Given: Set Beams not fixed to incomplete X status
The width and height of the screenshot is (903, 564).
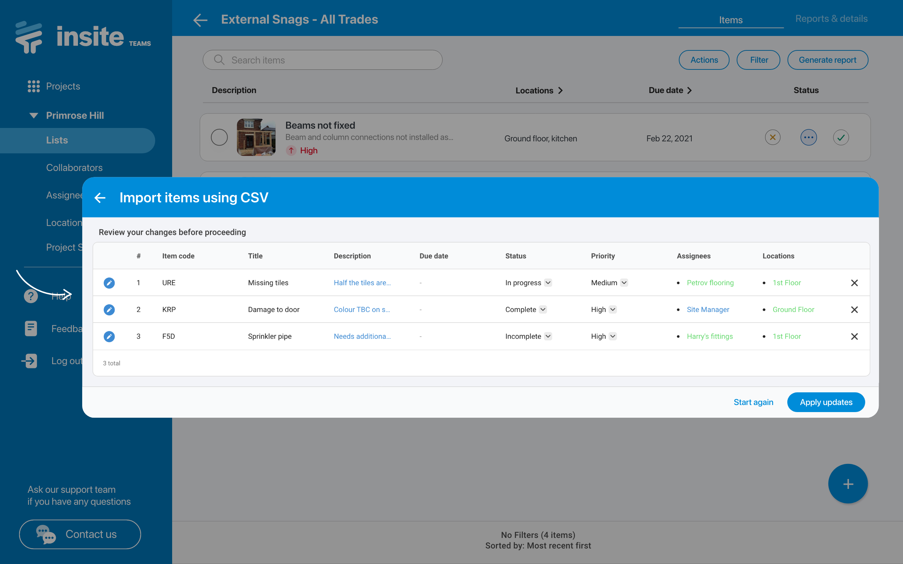Looking at the screenshot, I should click(772, 137).
